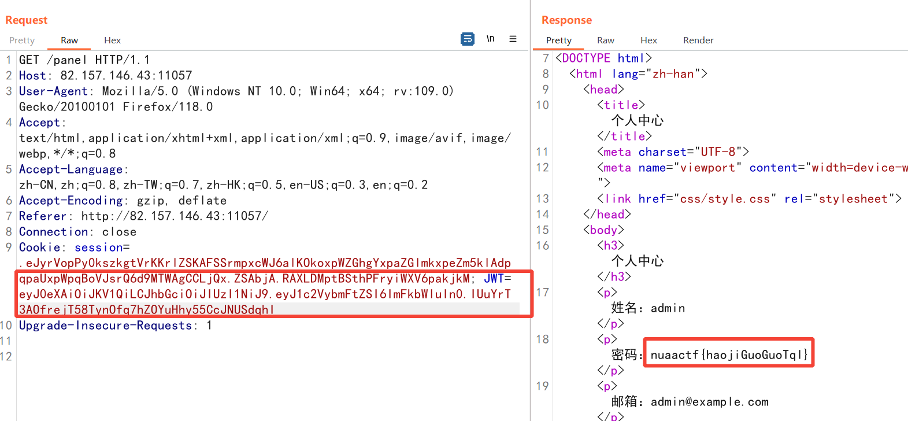Click the 'Cookie: session=' line

[74, 248]
